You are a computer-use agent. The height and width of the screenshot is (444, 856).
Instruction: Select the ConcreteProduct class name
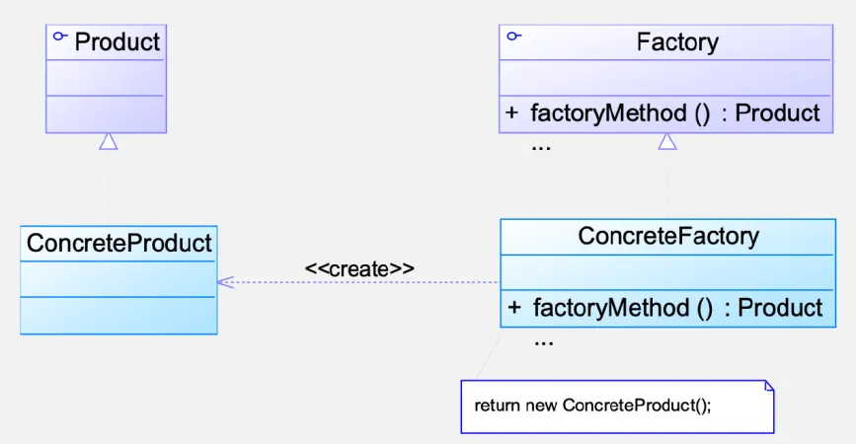pos(118,243)
